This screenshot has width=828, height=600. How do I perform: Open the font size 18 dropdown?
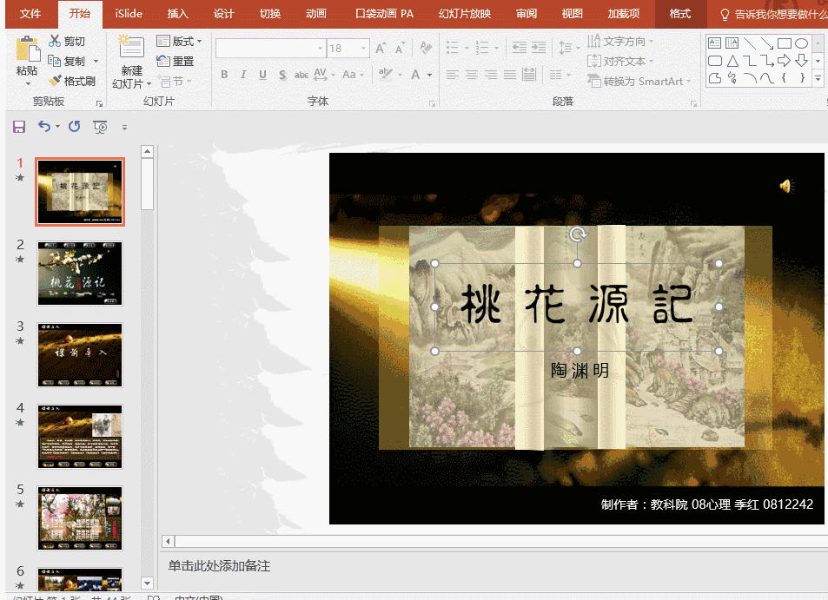363,49
